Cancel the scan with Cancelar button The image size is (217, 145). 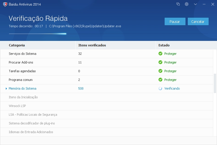click(x=198, y=21)
